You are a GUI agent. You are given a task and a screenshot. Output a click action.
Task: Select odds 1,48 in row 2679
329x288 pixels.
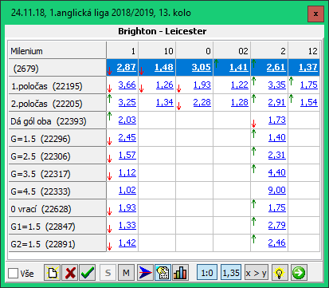[x=164, y=67]
